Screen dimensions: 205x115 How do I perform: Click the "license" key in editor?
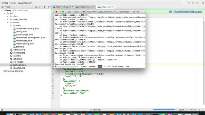[68, 91]
